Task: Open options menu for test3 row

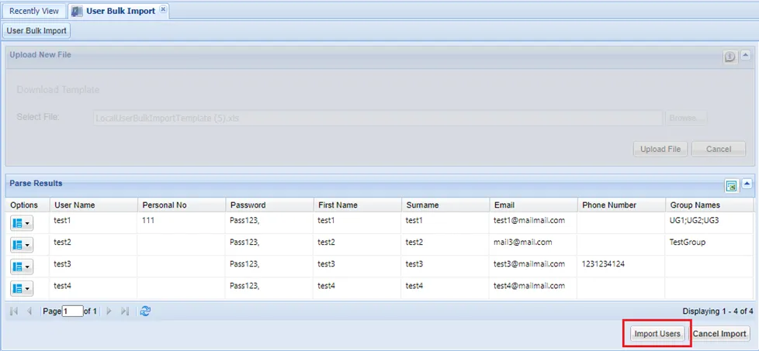Action: 21,267
